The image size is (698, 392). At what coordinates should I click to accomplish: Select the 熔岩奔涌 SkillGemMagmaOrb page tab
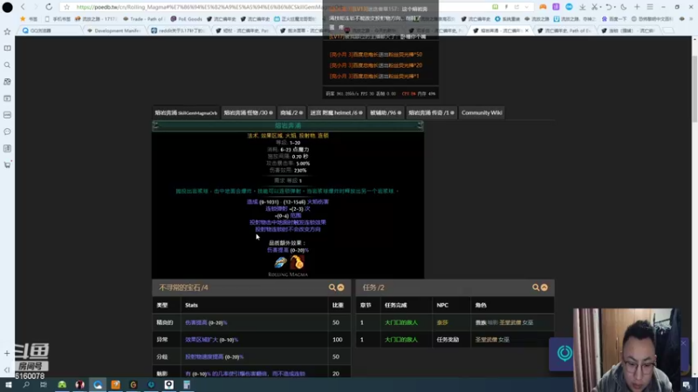[186, 113]
